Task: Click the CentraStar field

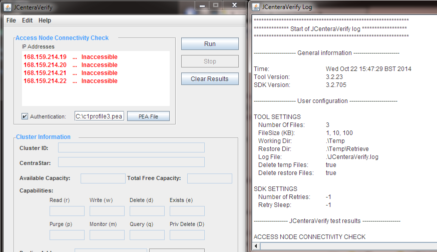Action: point(131,162)
